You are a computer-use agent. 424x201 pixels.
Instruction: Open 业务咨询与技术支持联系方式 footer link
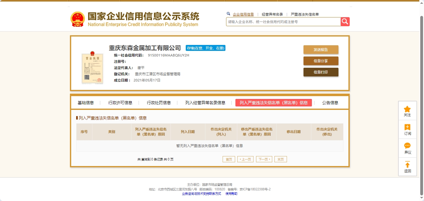(201, 194)
